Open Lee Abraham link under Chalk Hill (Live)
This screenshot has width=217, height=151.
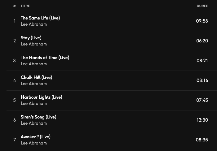[x=33, y=84]
